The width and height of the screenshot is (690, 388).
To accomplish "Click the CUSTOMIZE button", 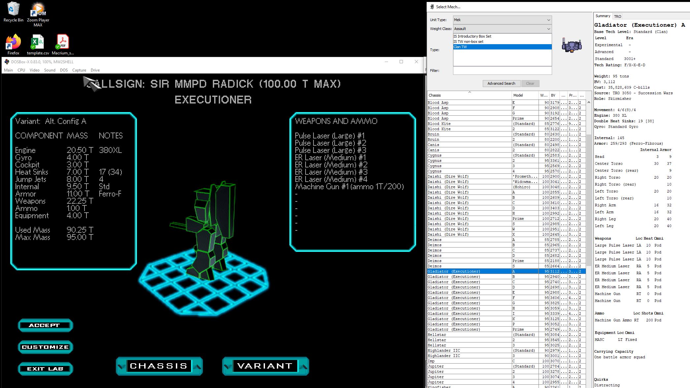I will point(45,347).
